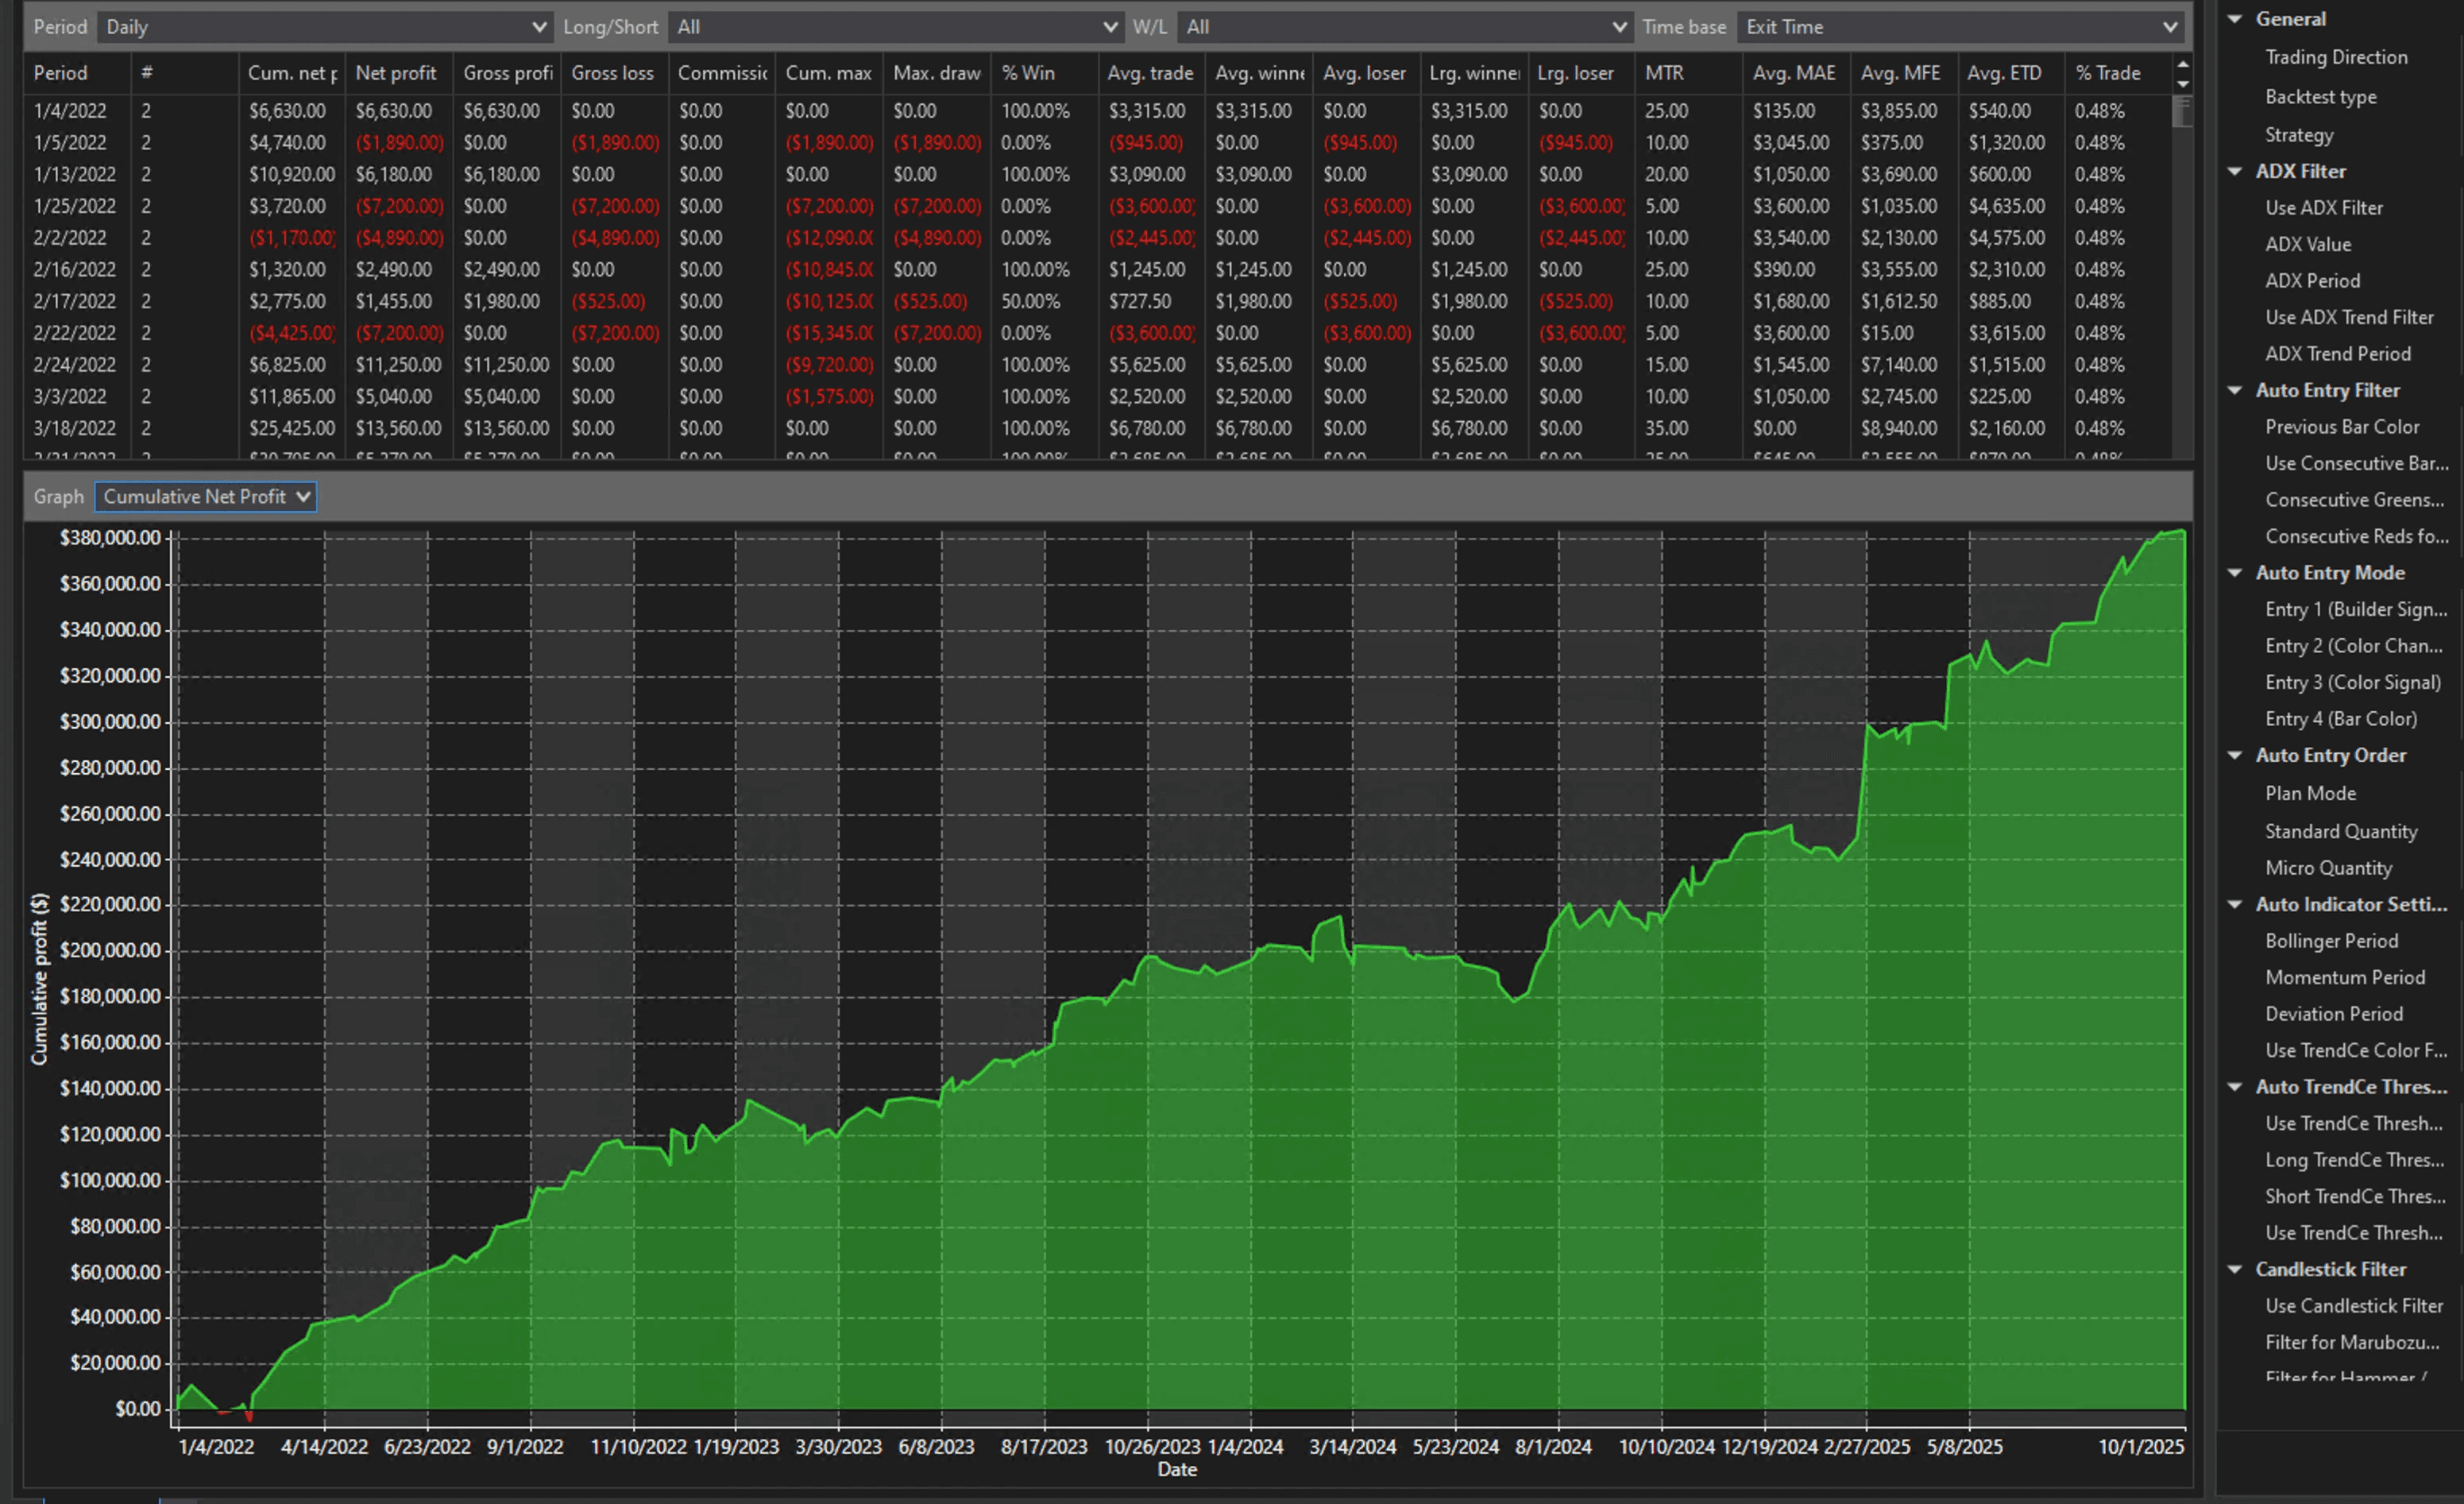Collapse the Auto Entry Filter group arrow
2464x1504 pixels.
2235,390
